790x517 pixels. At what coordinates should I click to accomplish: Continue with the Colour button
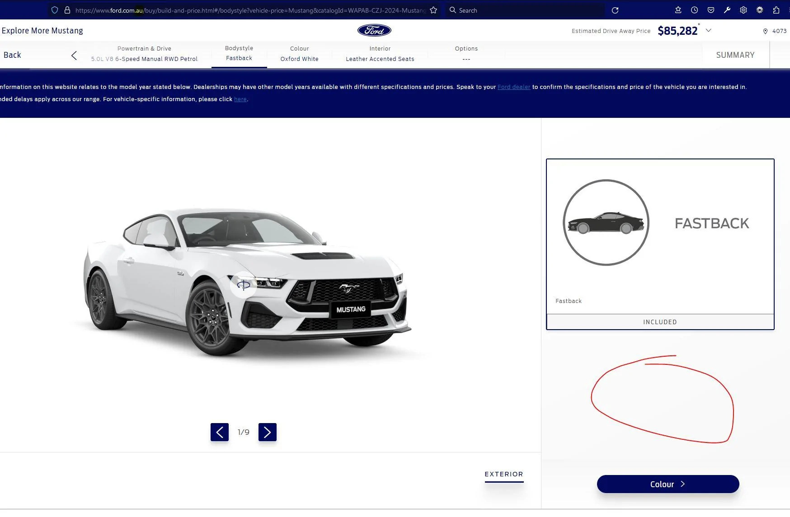(x=668, y=484)
